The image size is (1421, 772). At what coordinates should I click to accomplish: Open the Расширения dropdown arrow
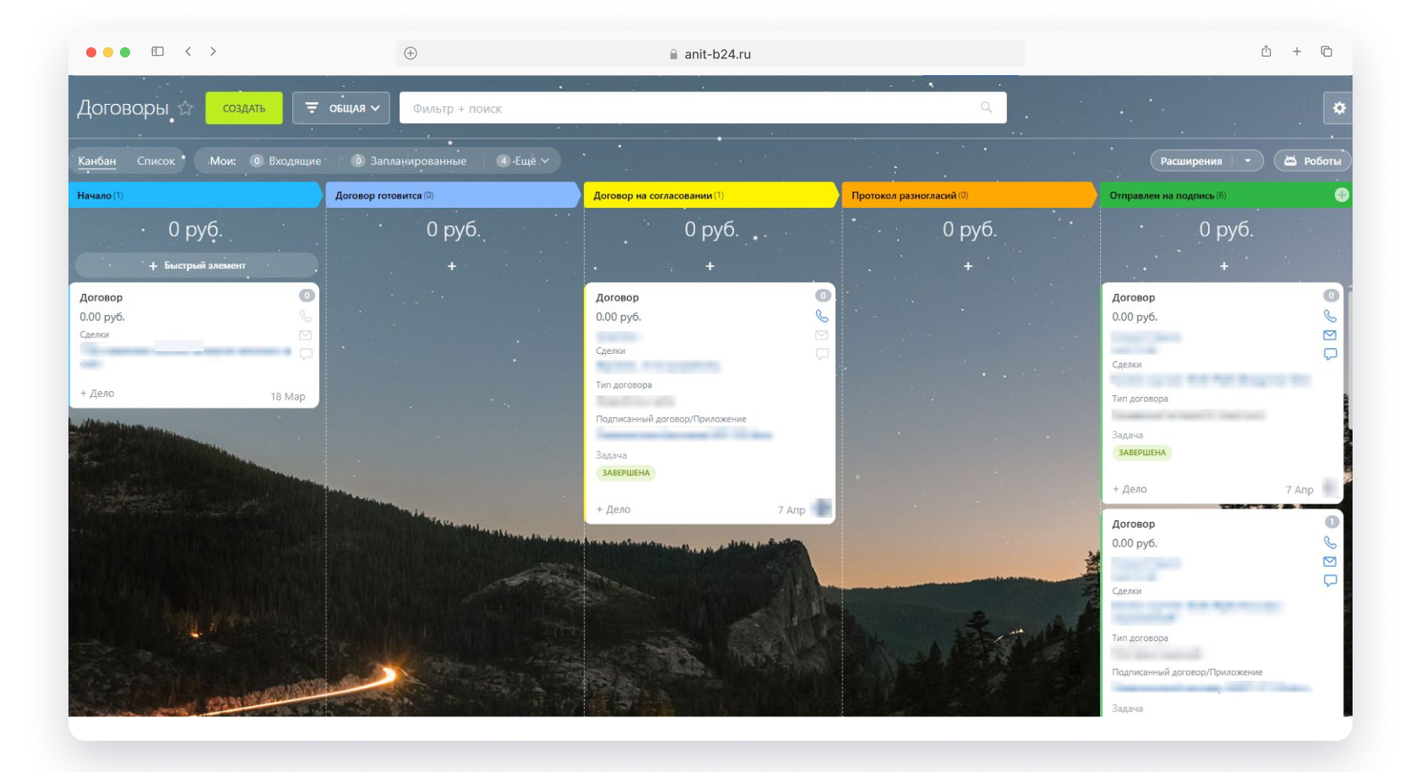tap(1248, 160)
